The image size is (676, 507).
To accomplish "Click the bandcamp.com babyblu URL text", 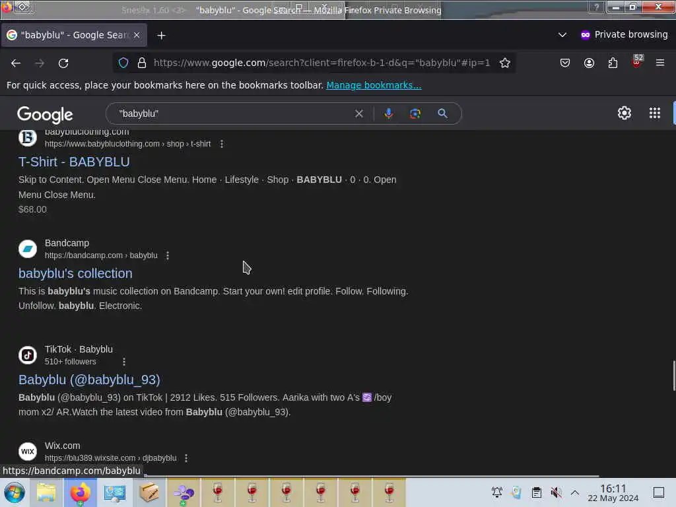I will pyautogui.click(x=101, y=255).
